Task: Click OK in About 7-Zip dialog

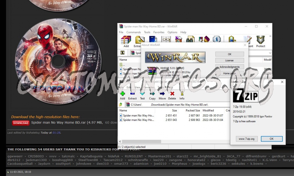Action: coord(272,139)
